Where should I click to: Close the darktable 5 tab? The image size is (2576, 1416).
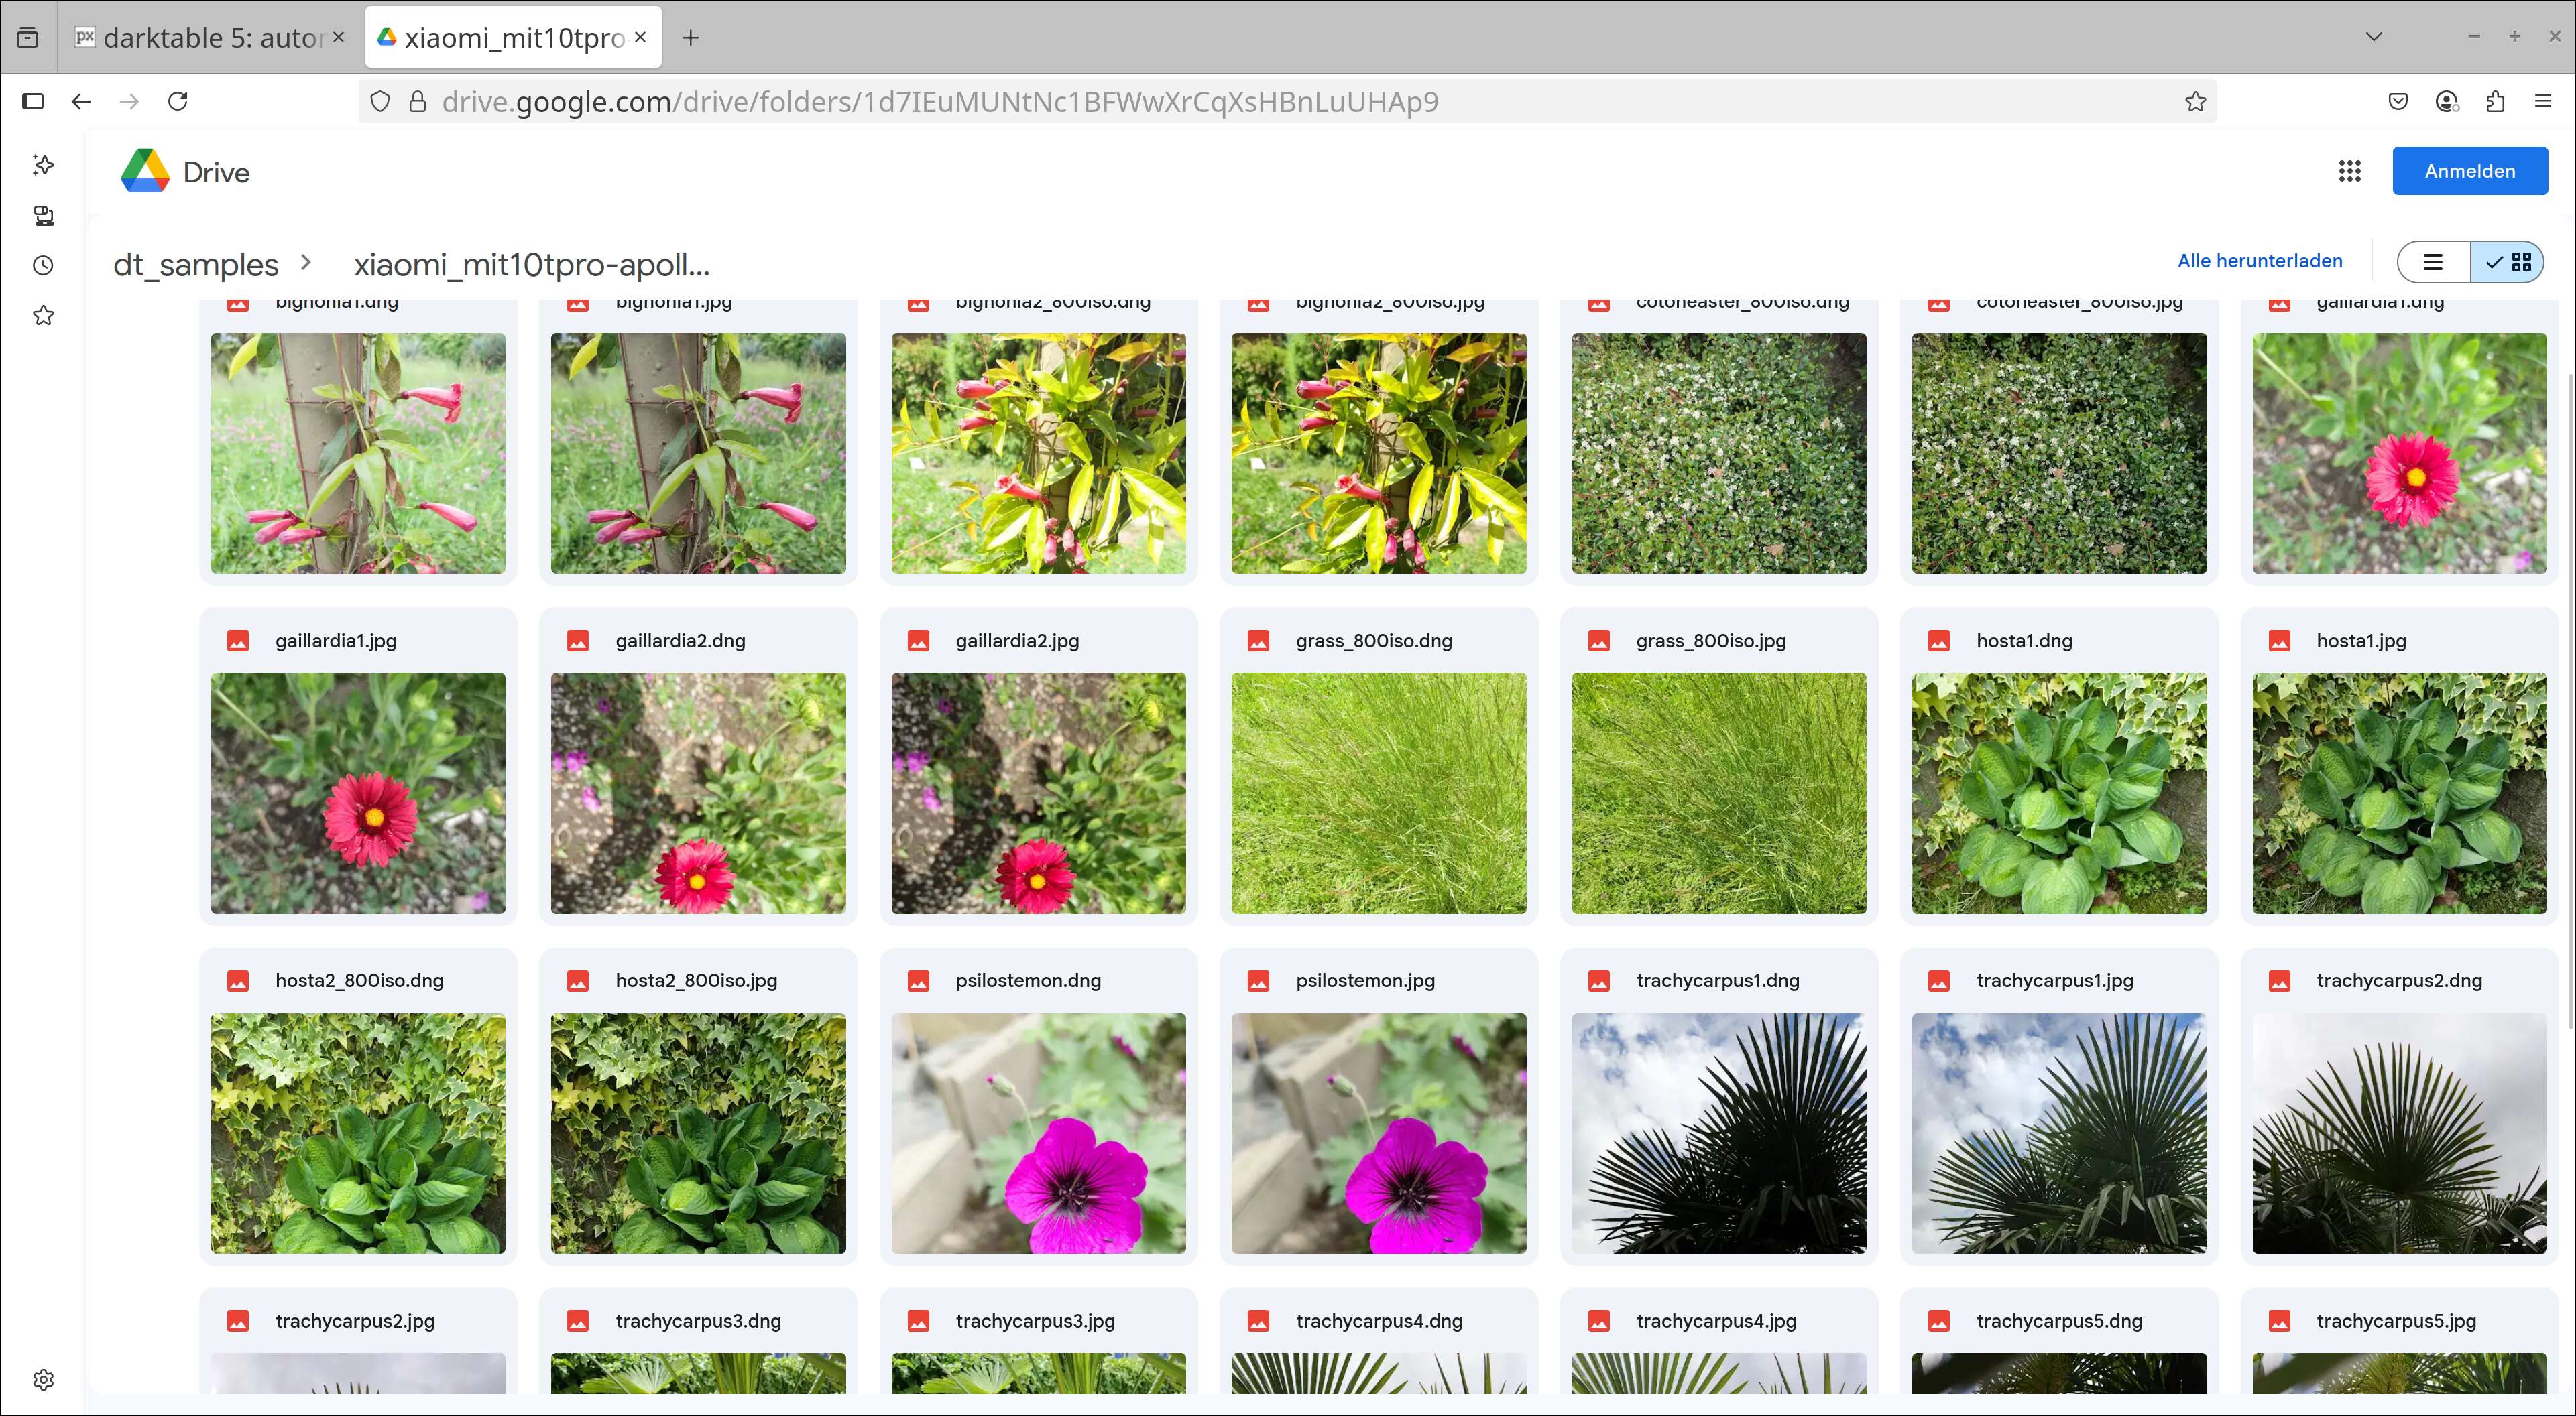[338, 37]
